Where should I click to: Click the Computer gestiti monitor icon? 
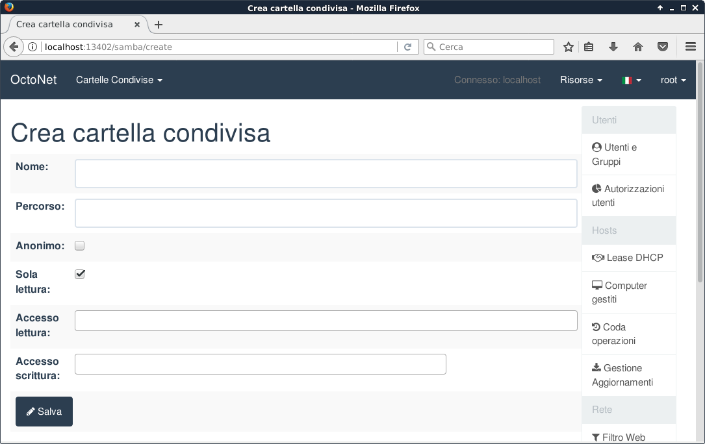pos(597,286)
